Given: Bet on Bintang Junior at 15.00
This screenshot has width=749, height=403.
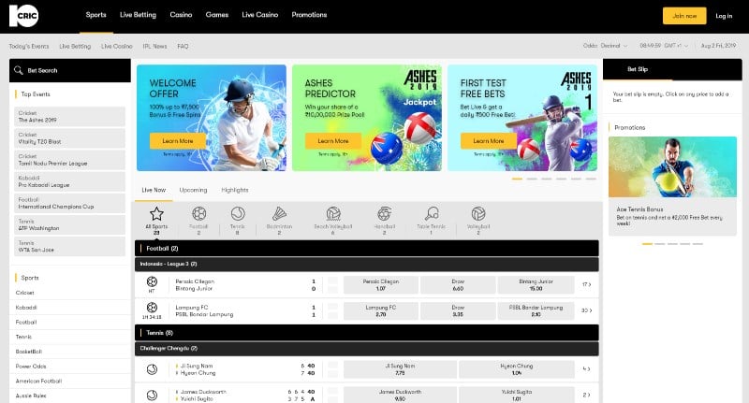Looking at the screenshot, I should coord(536,285).
